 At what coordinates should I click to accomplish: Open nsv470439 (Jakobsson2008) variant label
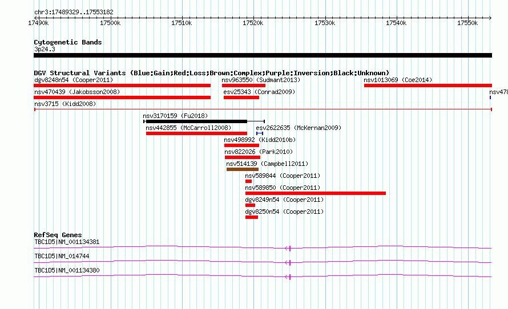pos(77,92)
